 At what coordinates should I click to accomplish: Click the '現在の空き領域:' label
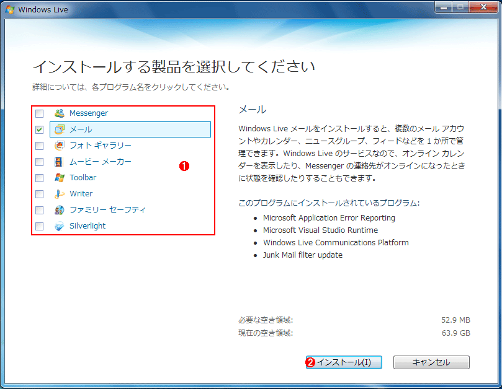(266, 333)
